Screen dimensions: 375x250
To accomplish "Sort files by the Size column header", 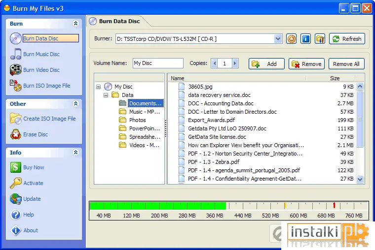I will (x=331, y=78).
